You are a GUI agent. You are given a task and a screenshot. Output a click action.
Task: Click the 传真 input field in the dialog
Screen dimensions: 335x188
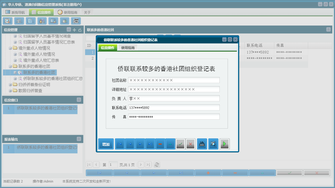point(174,117)
